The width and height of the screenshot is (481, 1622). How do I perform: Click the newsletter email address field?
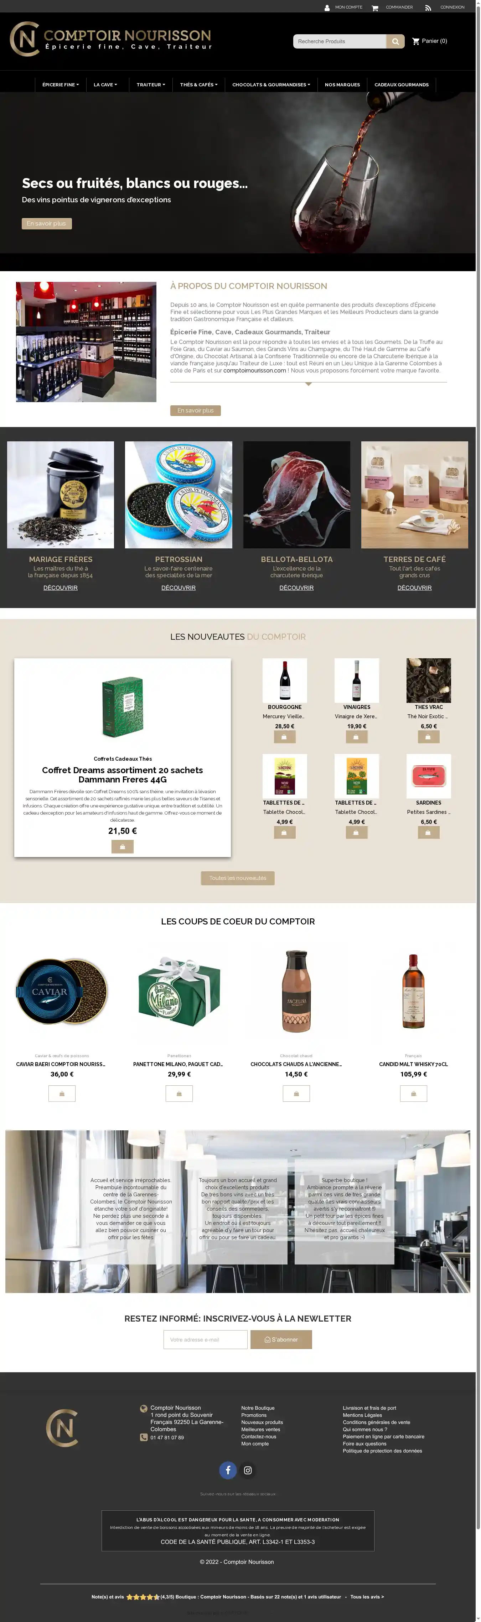click(x=206, y=1339)
